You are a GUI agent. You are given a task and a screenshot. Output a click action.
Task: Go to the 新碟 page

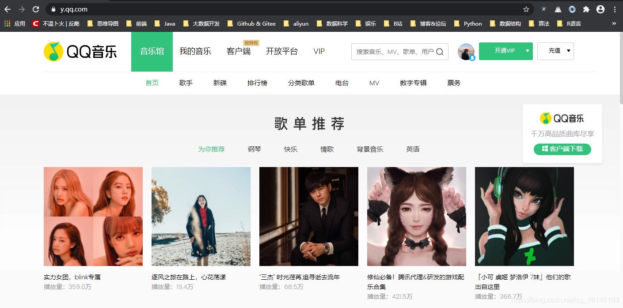(x=220, y=83)
